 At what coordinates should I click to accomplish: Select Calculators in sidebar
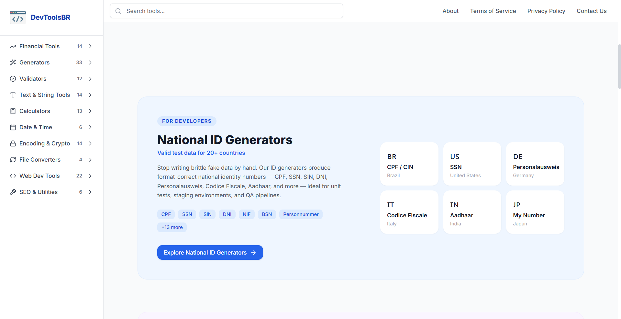click(x=52, y=111)
